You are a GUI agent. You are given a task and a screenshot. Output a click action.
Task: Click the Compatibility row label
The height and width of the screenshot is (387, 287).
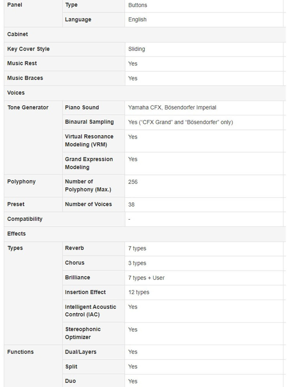(25, 219)
